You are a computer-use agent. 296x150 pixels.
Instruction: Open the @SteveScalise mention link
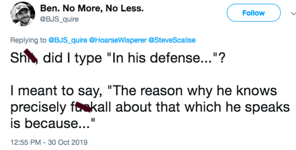172,40
